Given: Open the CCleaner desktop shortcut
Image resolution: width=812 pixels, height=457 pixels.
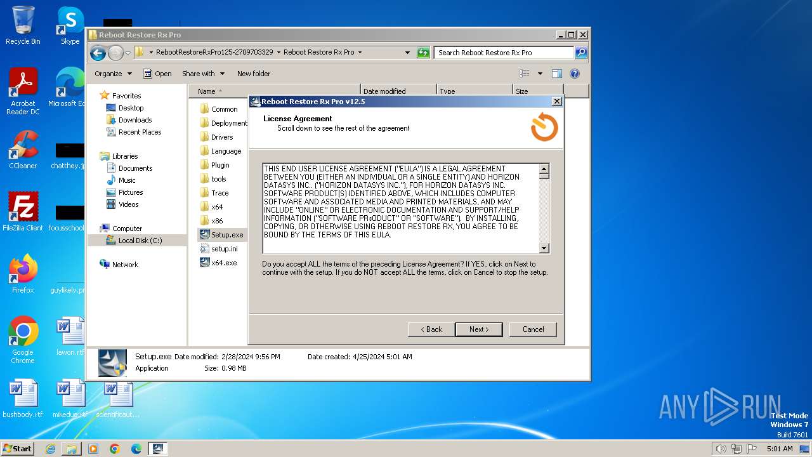Looking at the screenshot, I should [x=23, y=150].
